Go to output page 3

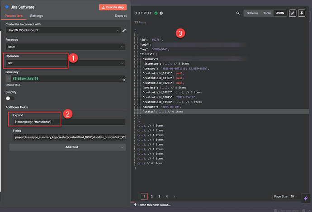[x=159, y=197]
